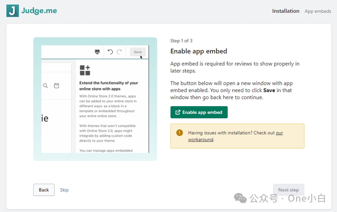Click the 'Enable app embed' heading
This screenshot has width=337, height=212.
pos(198,51)
